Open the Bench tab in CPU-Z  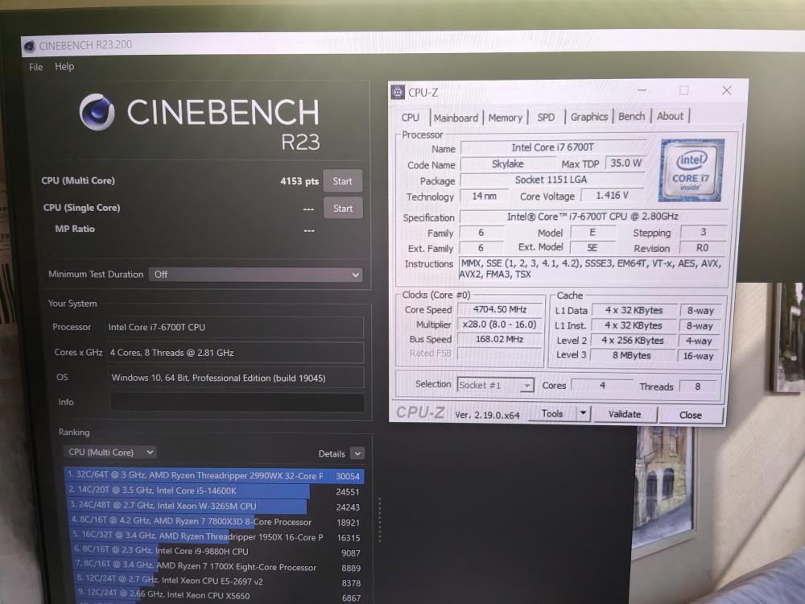[x=631, y=117]
